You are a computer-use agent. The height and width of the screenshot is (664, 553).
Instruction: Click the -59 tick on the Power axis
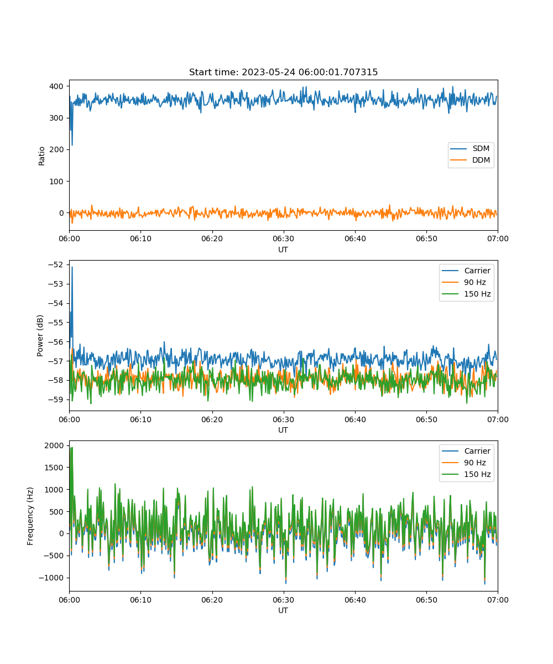58,400
